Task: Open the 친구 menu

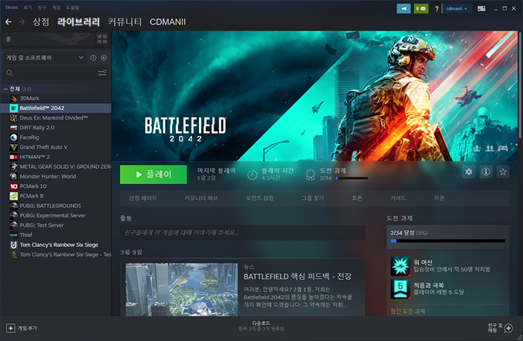Action: 42,7
